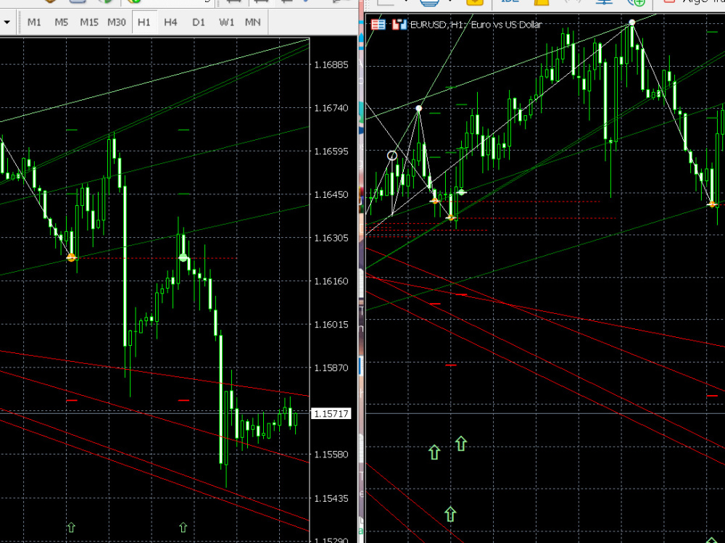Select white anchor point at EURUSD chart's highest peak
The width and height of the screenshot is (725, 543).
[x=632, y=22]
